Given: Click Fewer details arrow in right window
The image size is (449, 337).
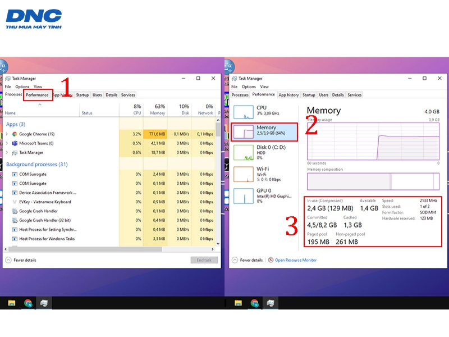Looking at the screenshot, I should (x=235, y=260).
